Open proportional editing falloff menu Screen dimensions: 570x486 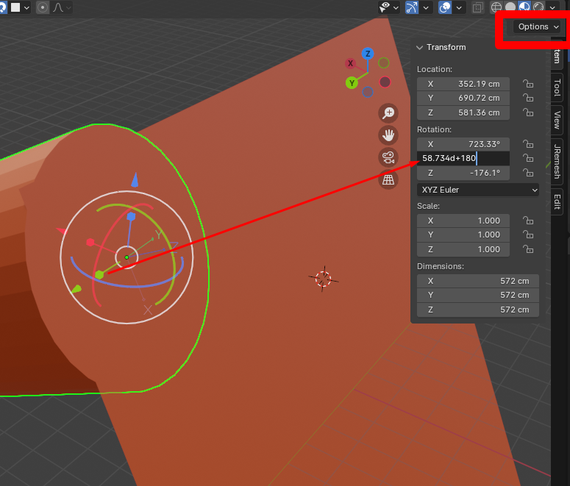[x=61, y=7]
